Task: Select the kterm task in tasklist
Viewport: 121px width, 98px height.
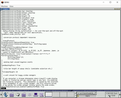Action: pyautogui.click(x=87, y=96)
